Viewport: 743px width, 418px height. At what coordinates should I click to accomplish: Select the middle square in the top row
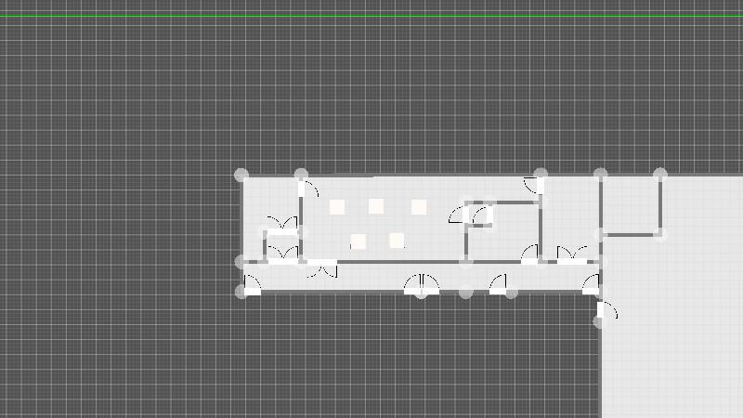pos(376,206)
